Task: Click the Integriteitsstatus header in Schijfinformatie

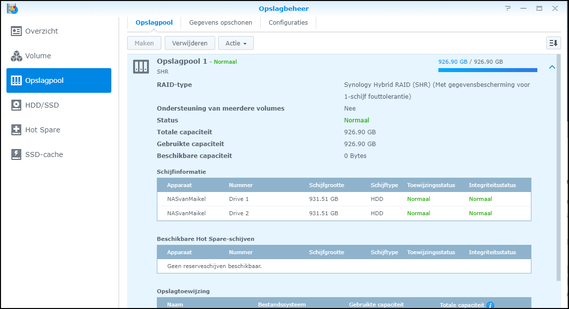Action: pos(492,185)
